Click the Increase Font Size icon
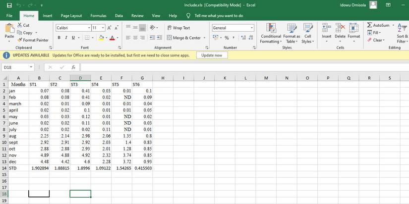Screen dimensions: 409x204 tap(109, 28)
